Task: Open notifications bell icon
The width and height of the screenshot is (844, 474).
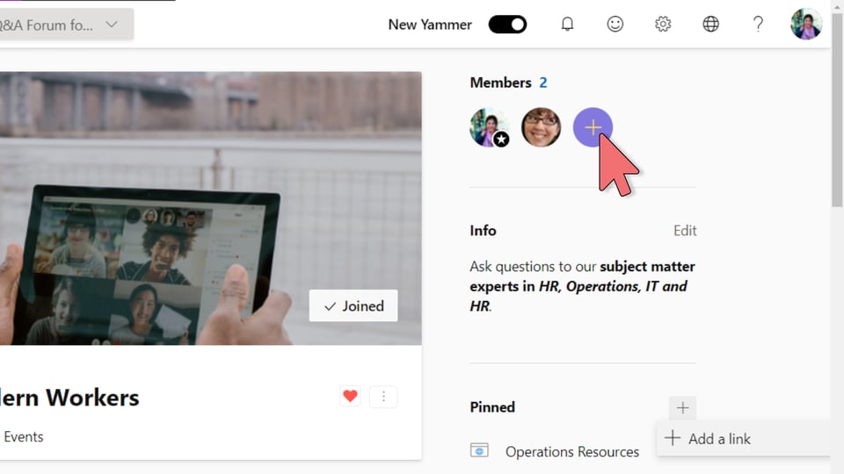Action: click(x=567, y=25)
